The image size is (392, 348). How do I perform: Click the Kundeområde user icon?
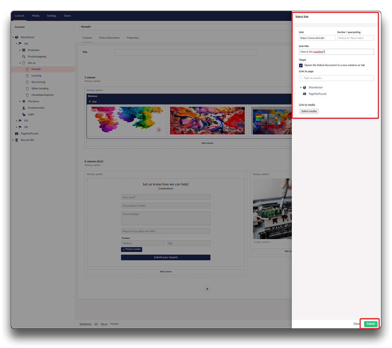24,108
